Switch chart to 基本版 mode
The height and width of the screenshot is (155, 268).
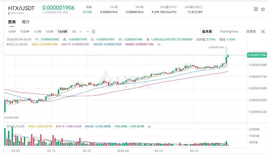(207, 32)
